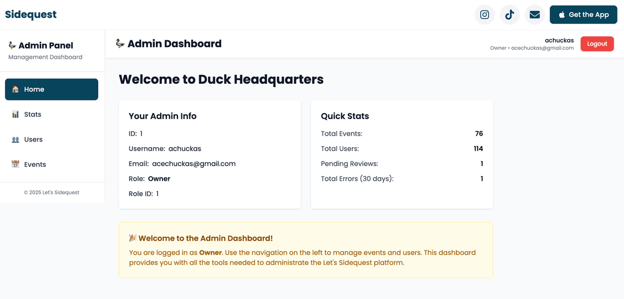The image size is (624, 299).
Task: Log out with the red Logout button
Action: tap(597, 44)
